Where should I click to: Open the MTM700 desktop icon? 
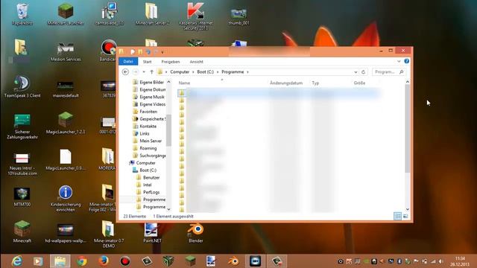click(22, 197)
